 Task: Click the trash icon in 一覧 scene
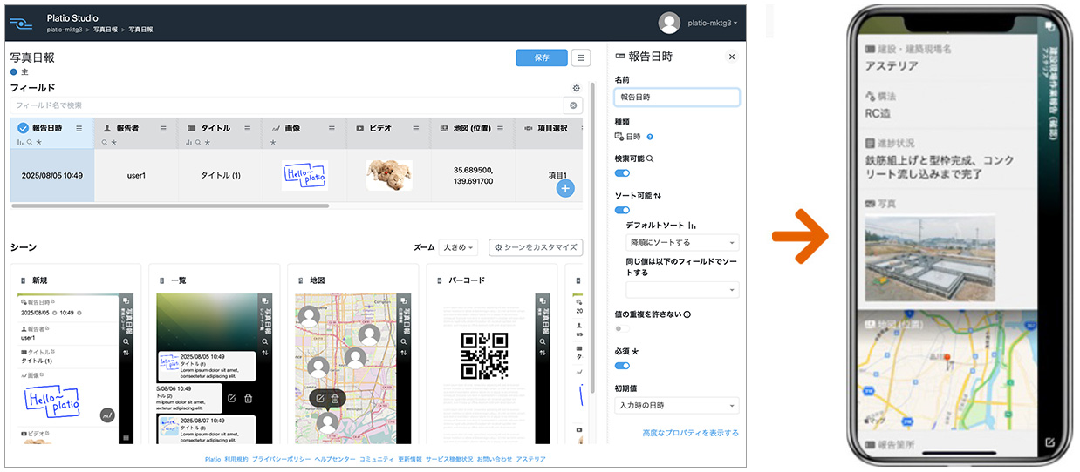point(249,398)
